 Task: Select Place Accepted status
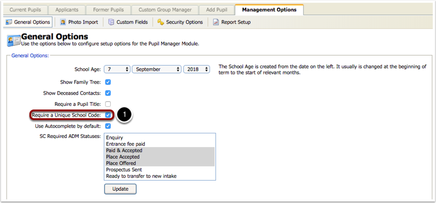click(x=160, y=157)
